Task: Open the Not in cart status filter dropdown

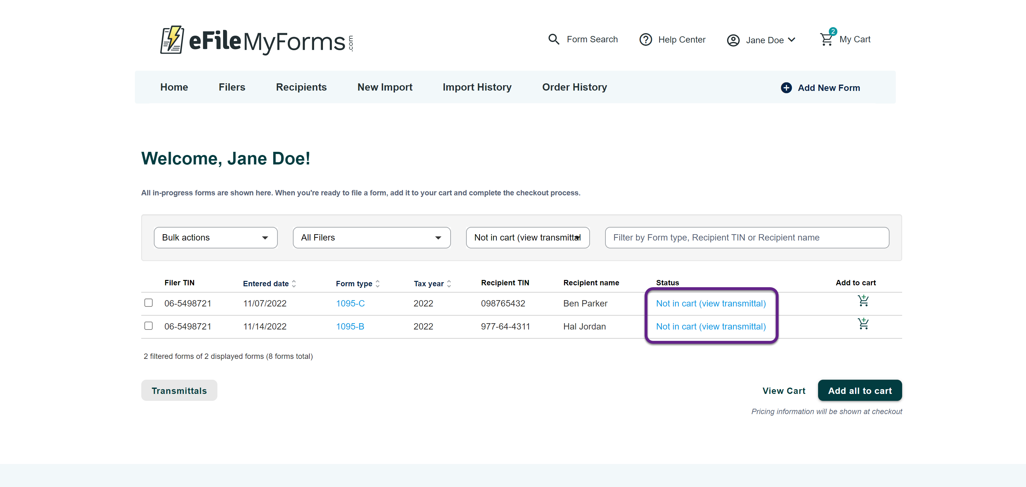Action: 527,238
